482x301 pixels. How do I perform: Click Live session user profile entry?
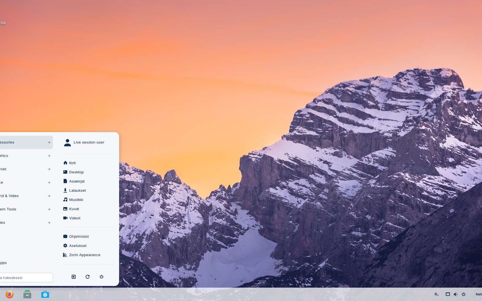tap(88, 143)
